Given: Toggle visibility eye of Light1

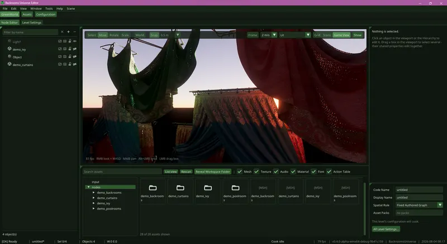Looking at the screenshot, I should click(75, 41).
